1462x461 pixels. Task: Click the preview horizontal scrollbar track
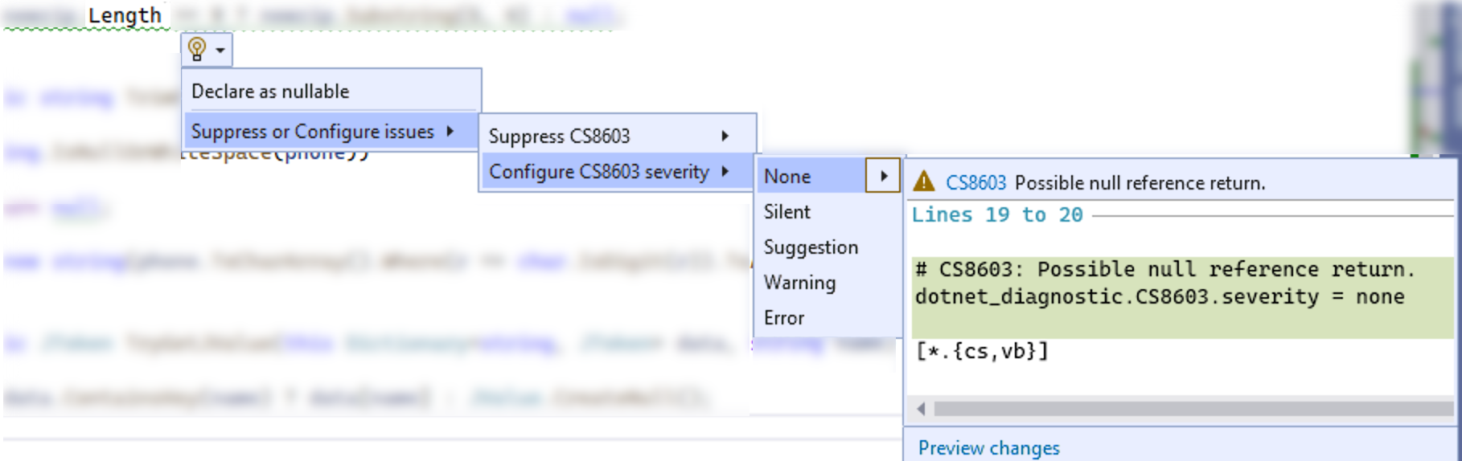[x=1193, y=409]
